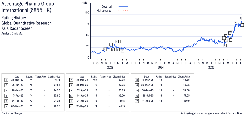Click chart marker 1 on the price line

(105, 49)
